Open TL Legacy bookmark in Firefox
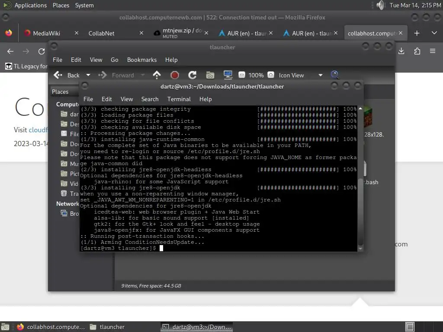 (x=26, y=66)
